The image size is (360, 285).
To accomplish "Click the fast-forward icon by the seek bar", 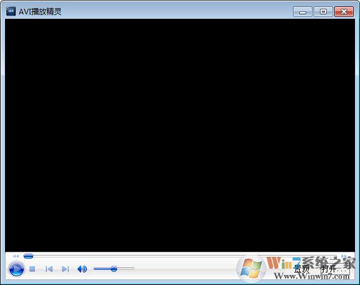I will point(344,256).
